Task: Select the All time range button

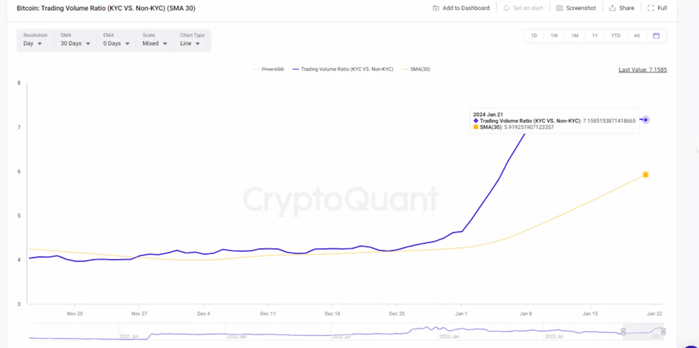Action: tap(637, 36)
